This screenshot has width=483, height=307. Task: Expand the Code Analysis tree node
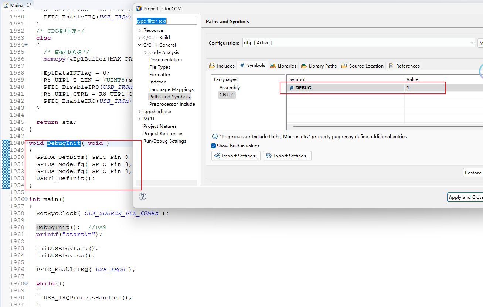click(x=145, y=52)
